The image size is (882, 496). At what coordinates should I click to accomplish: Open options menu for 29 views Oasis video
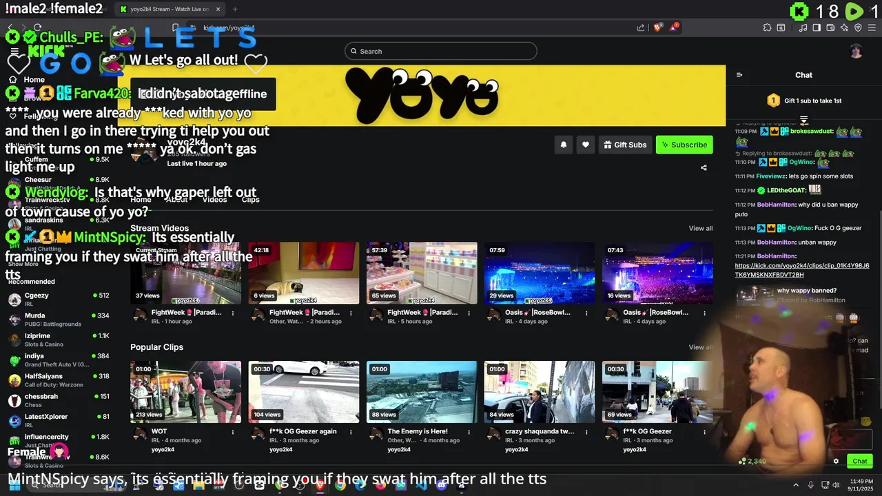[x=586, y=313]
